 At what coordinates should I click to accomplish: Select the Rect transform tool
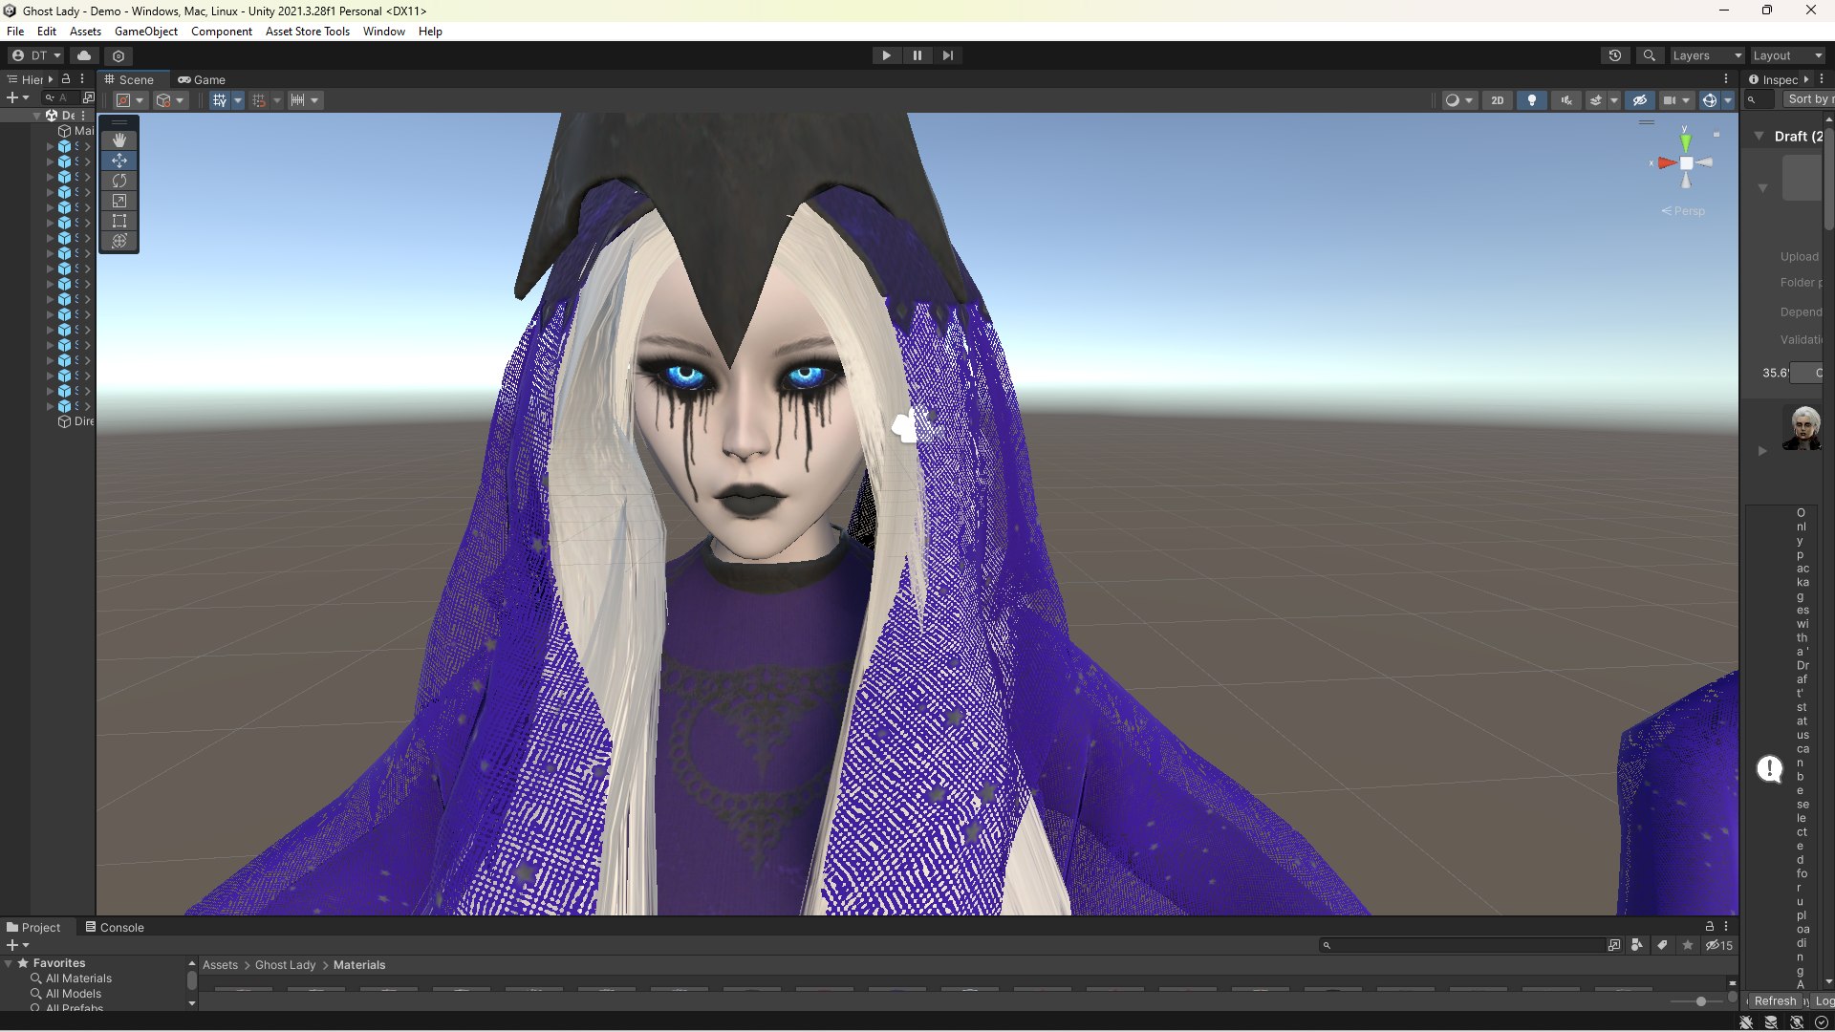click(x=119, y=221)
